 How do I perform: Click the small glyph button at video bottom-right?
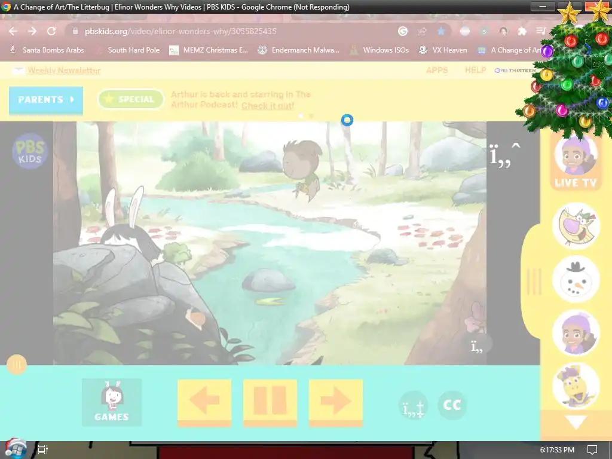pos(477,345)
